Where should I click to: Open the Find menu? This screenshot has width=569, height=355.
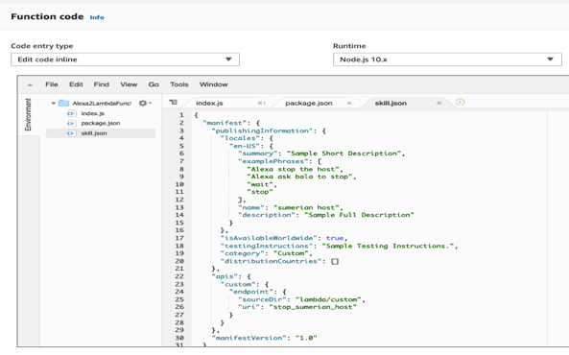tap(102, 84)
